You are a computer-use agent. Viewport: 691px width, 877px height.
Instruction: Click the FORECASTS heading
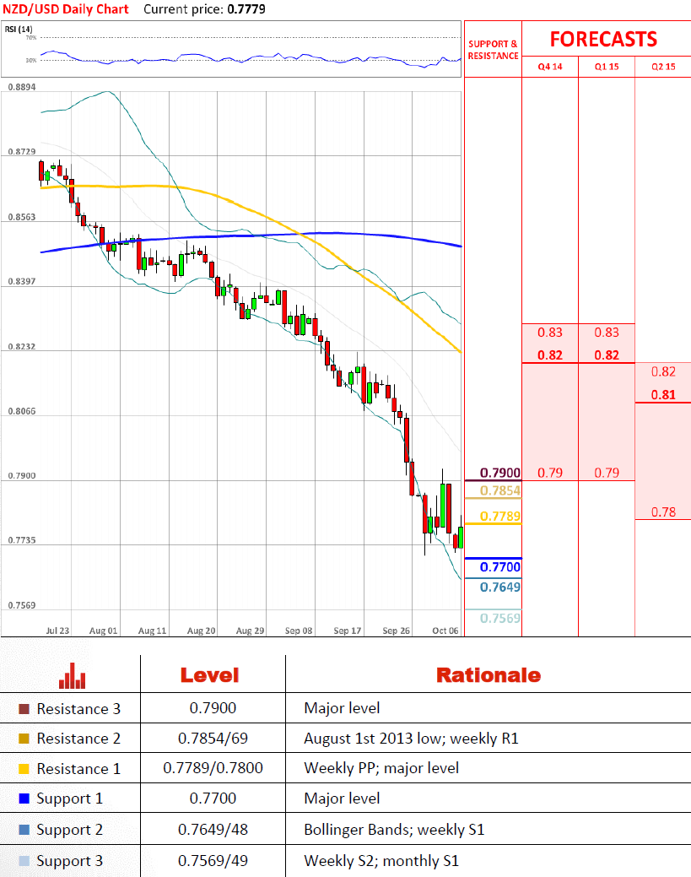tap(604, 39)
